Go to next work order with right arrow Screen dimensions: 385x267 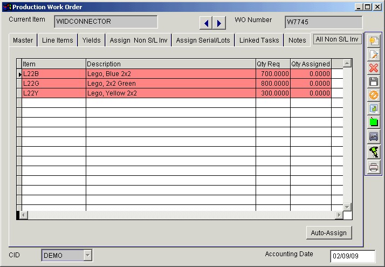pyautogui.click(x=219, y=23)
